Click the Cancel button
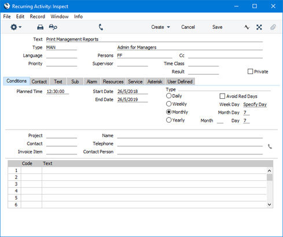Screen dimensions: 283x237 [x=188, y=27]
